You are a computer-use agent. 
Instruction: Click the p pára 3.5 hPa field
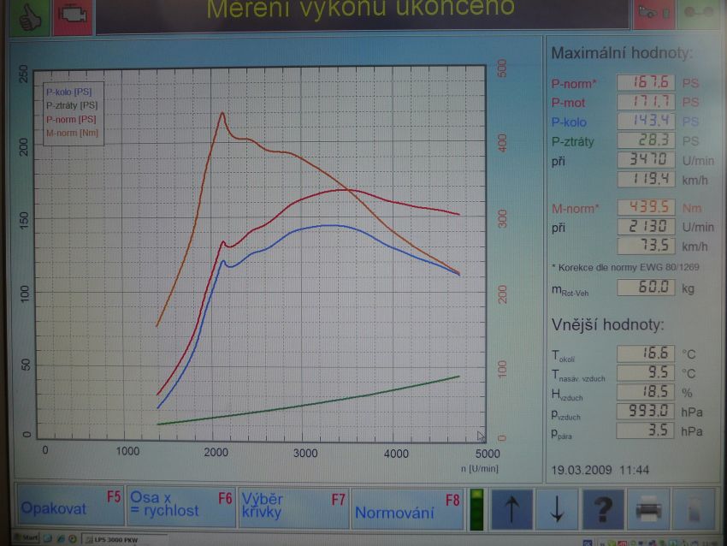[646, 430]
